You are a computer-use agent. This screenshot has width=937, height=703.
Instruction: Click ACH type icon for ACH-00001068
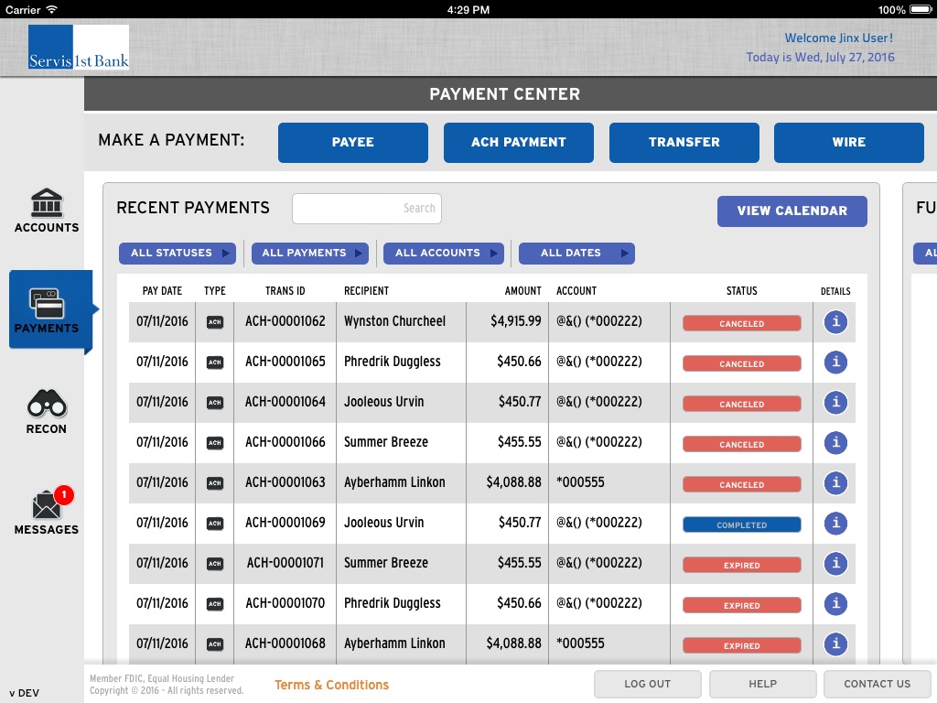(x=214, y=644)
